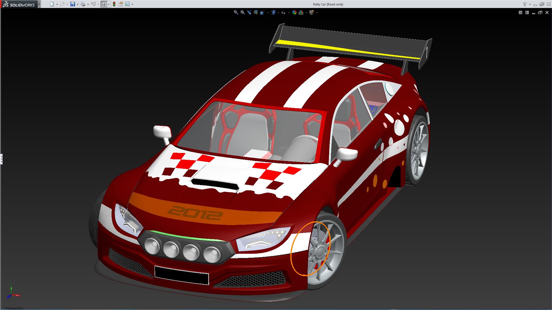Click the Zoom to Fit magnifier
The height and width of the screenshot is (310, 552).
[x=236, y=12]
